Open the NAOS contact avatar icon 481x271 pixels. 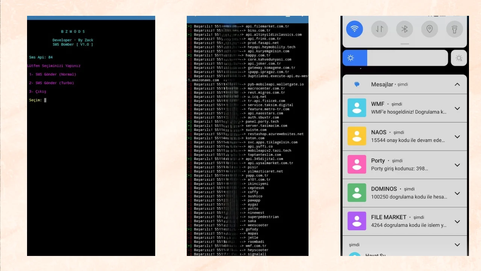click(357, 136)
